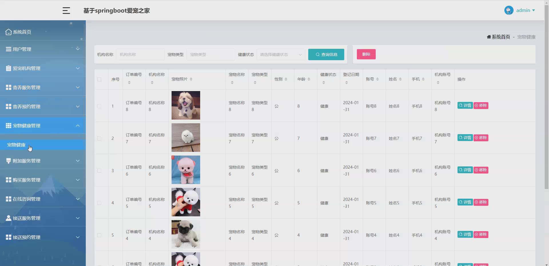Screen dimensions: 549x266
Task: Expand 接送服务管理 chevron
Action: pos(78,218)
